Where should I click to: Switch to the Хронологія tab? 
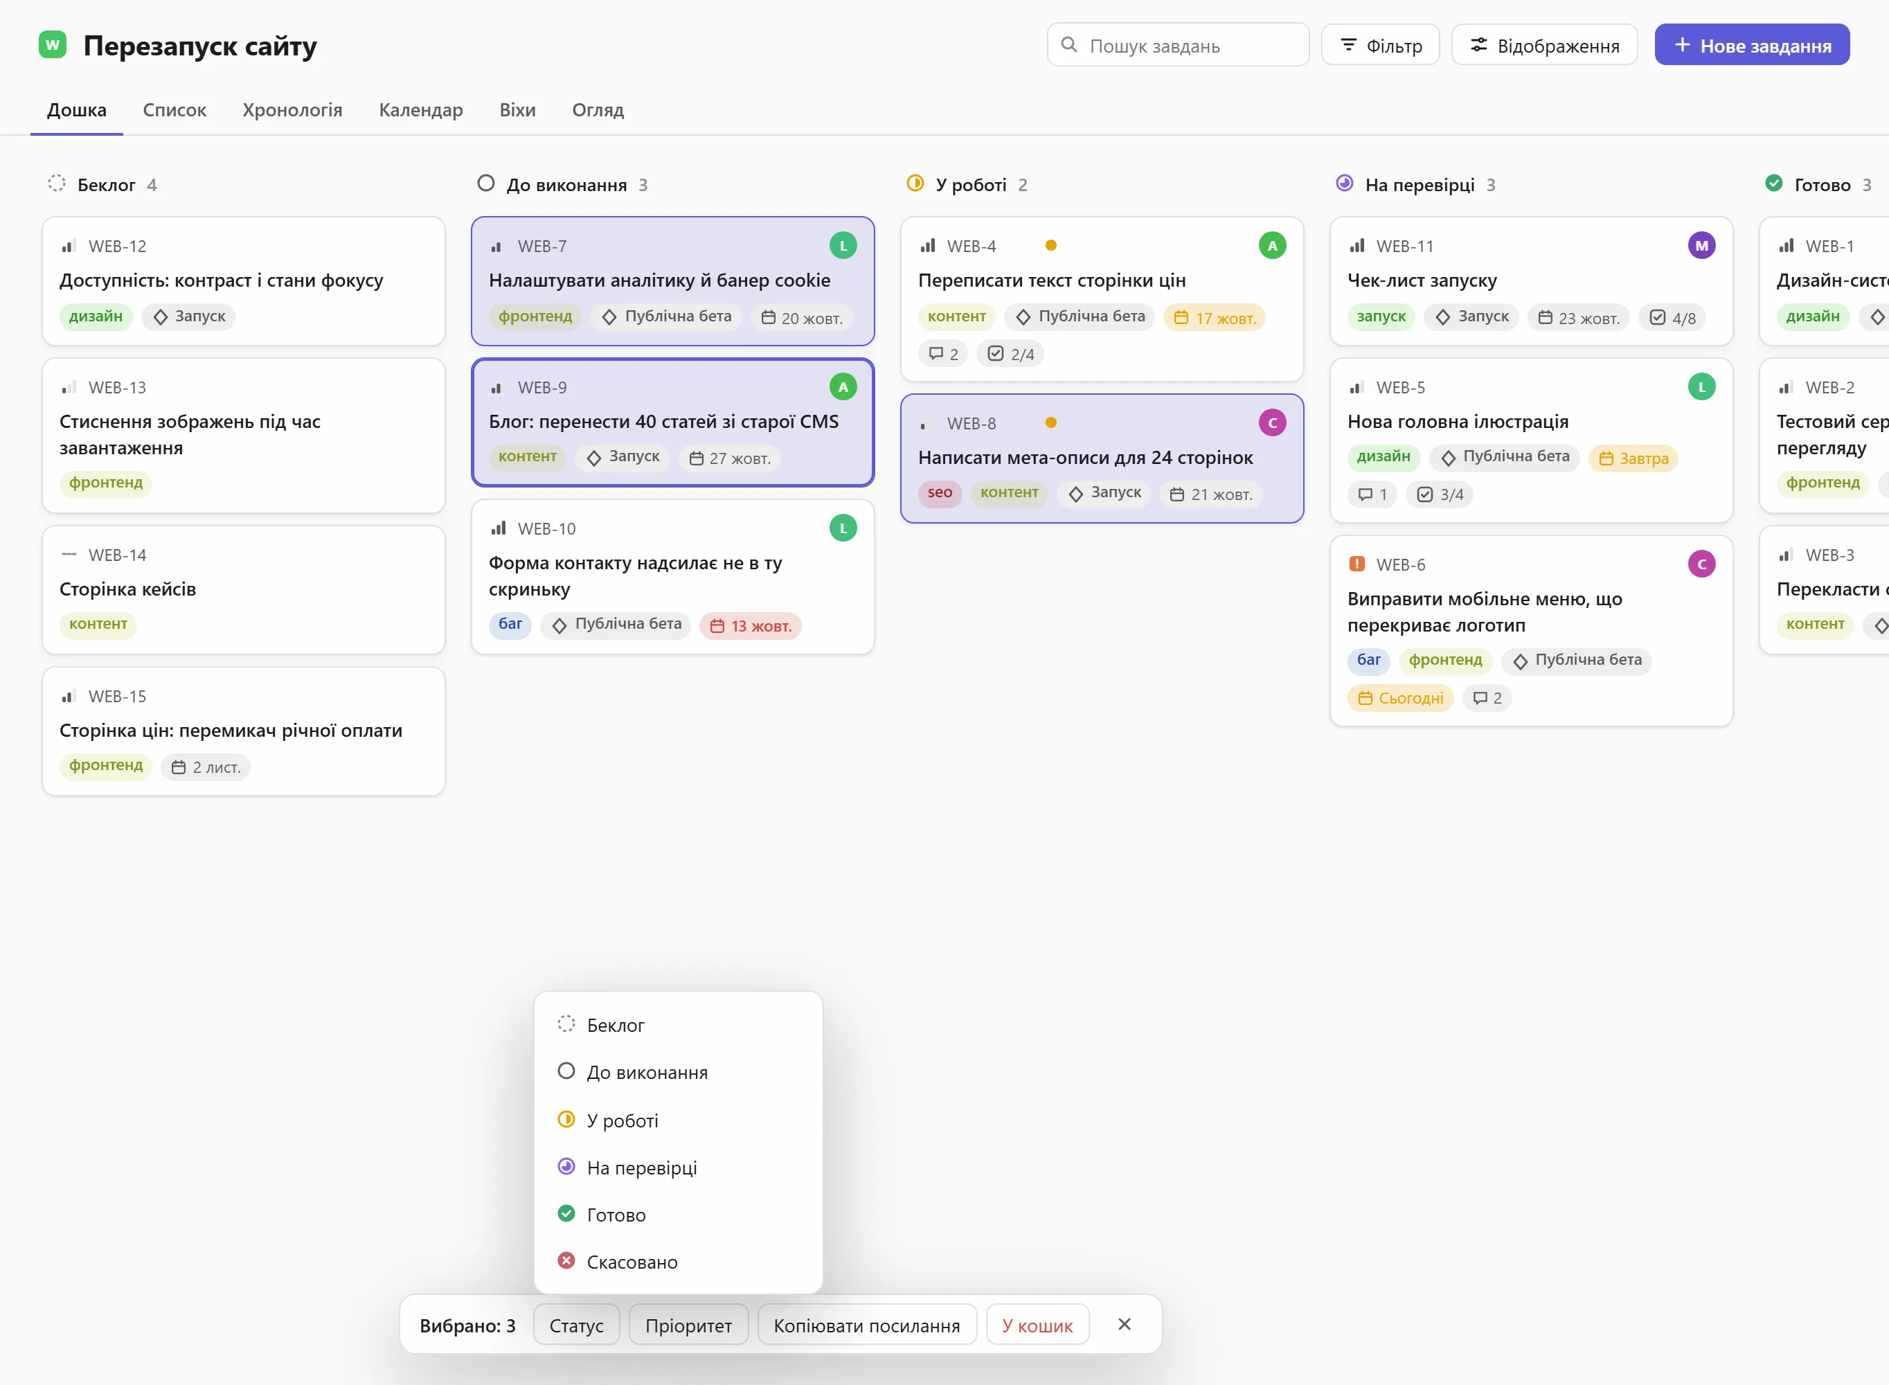tap(292, 110)
